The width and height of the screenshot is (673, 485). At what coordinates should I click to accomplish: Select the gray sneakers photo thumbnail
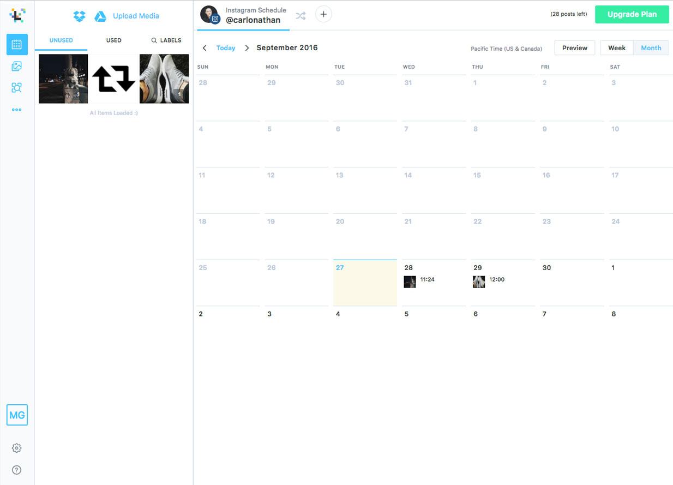(164, 79)
